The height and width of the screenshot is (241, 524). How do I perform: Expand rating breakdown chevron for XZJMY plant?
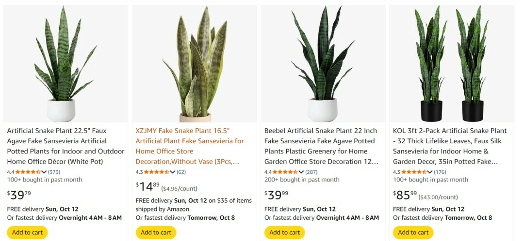click(173, 172)
